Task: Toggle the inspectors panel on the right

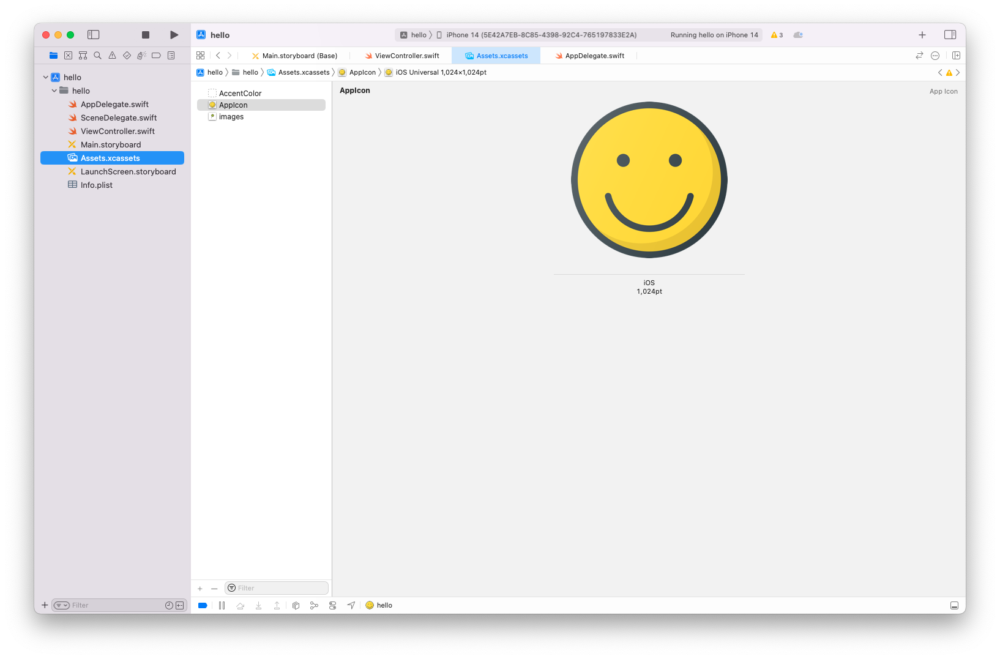Action: point(950,35)
